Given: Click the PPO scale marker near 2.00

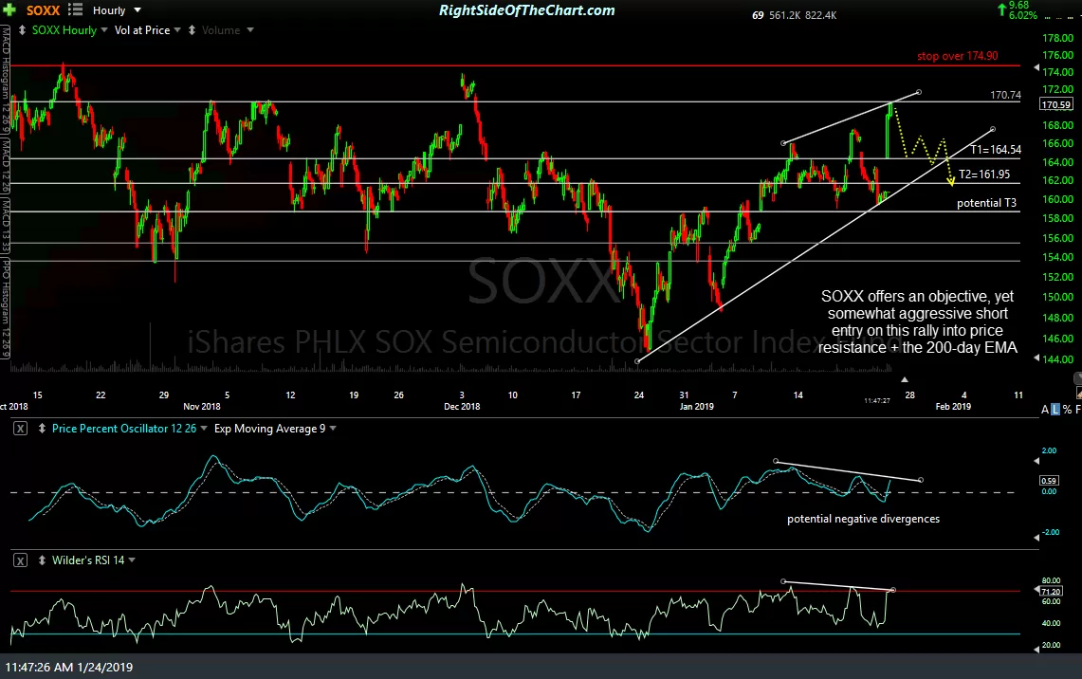Looking at the screenshot, I should (1036, 460).
